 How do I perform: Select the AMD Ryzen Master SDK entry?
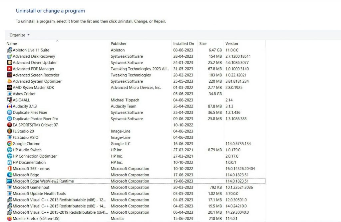[33, 88]
